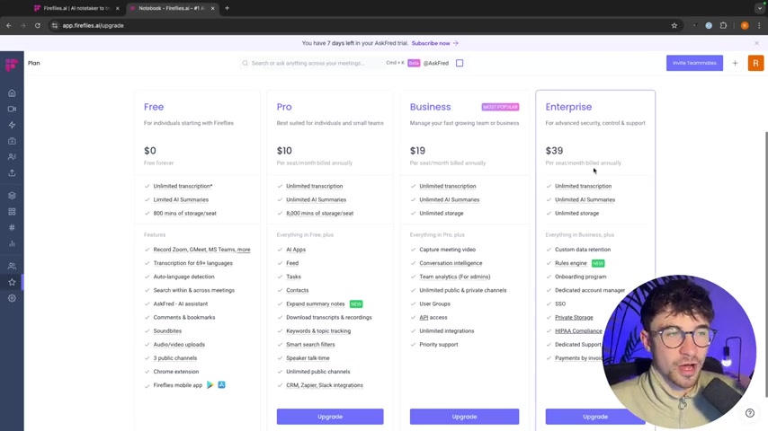Open a new browser tab
This screenshot has width=768, height=431.
coord(227,8)
